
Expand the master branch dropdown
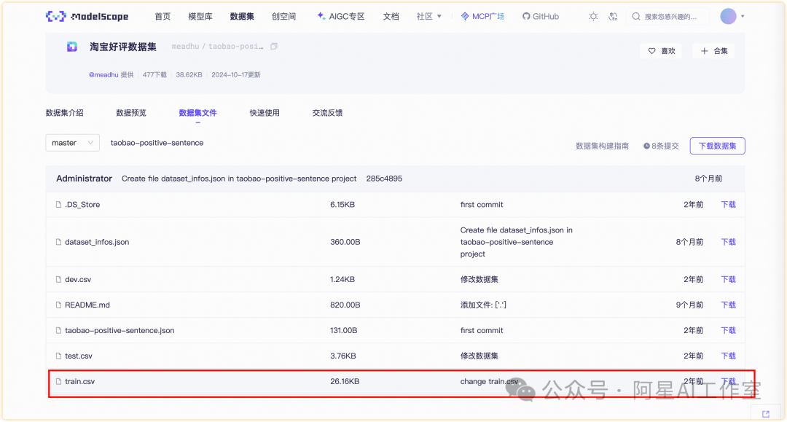click(72, 143)
